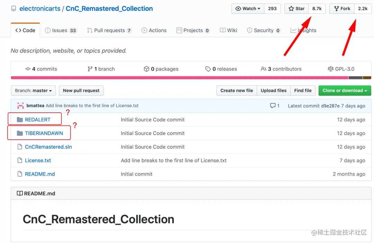Open the GPL-3.0 license link
The width and height of the screenshot is (374, 243).
(x=341, y=69)
